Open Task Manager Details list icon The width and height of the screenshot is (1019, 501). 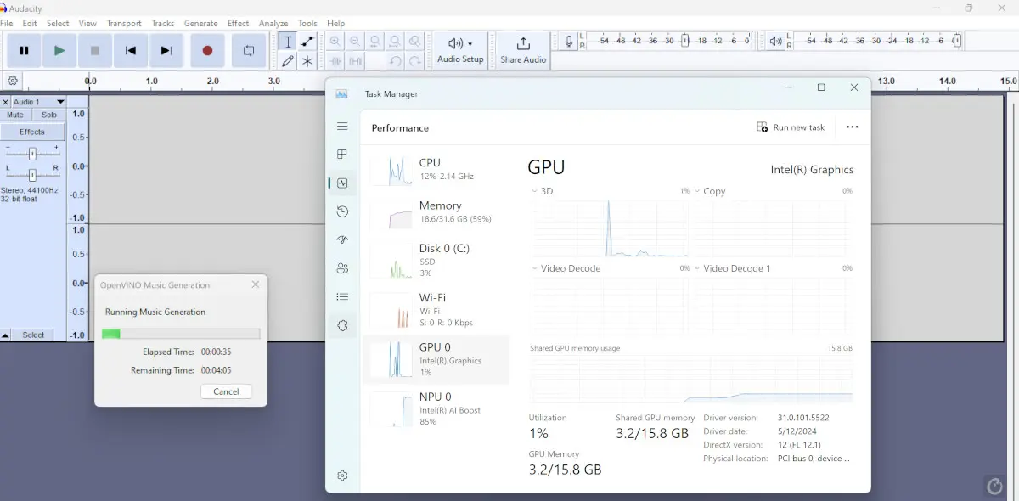342,296
